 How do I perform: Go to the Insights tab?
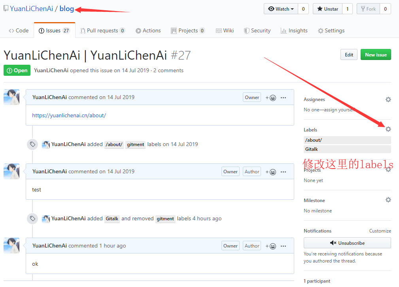[294, 30]
